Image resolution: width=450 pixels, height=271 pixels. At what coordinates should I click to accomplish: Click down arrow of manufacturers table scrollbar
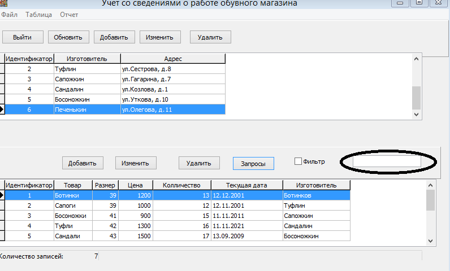pyautogui.click(x=417, y=114)
